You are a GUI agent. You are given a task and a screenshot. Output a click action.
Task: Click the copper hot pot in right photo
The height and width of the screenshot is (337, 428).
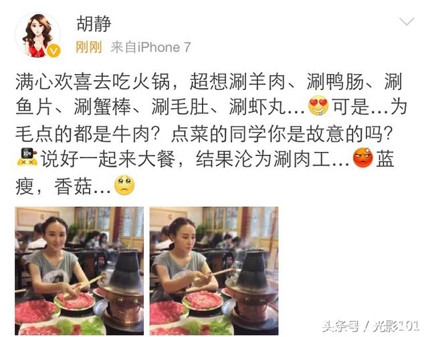click(251, 289)
